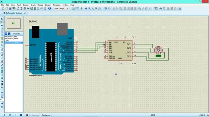This screenshot has width=209, height=117.
Task: Click the Redraw display icon
Action: coord(73,8)
